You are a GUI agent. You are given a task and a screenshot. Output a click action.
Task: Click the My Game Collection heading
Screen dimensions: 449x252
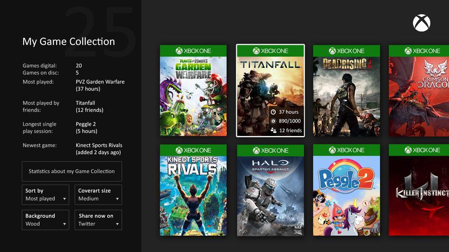click(x=68, y=41)
